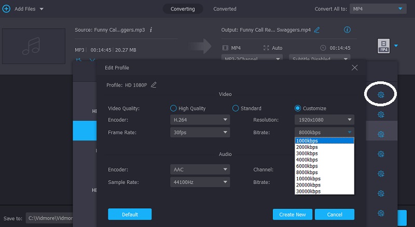Click the MP4 format icon on the right
The width and height of the screenshot is (415, 227).
pos(383,47)
